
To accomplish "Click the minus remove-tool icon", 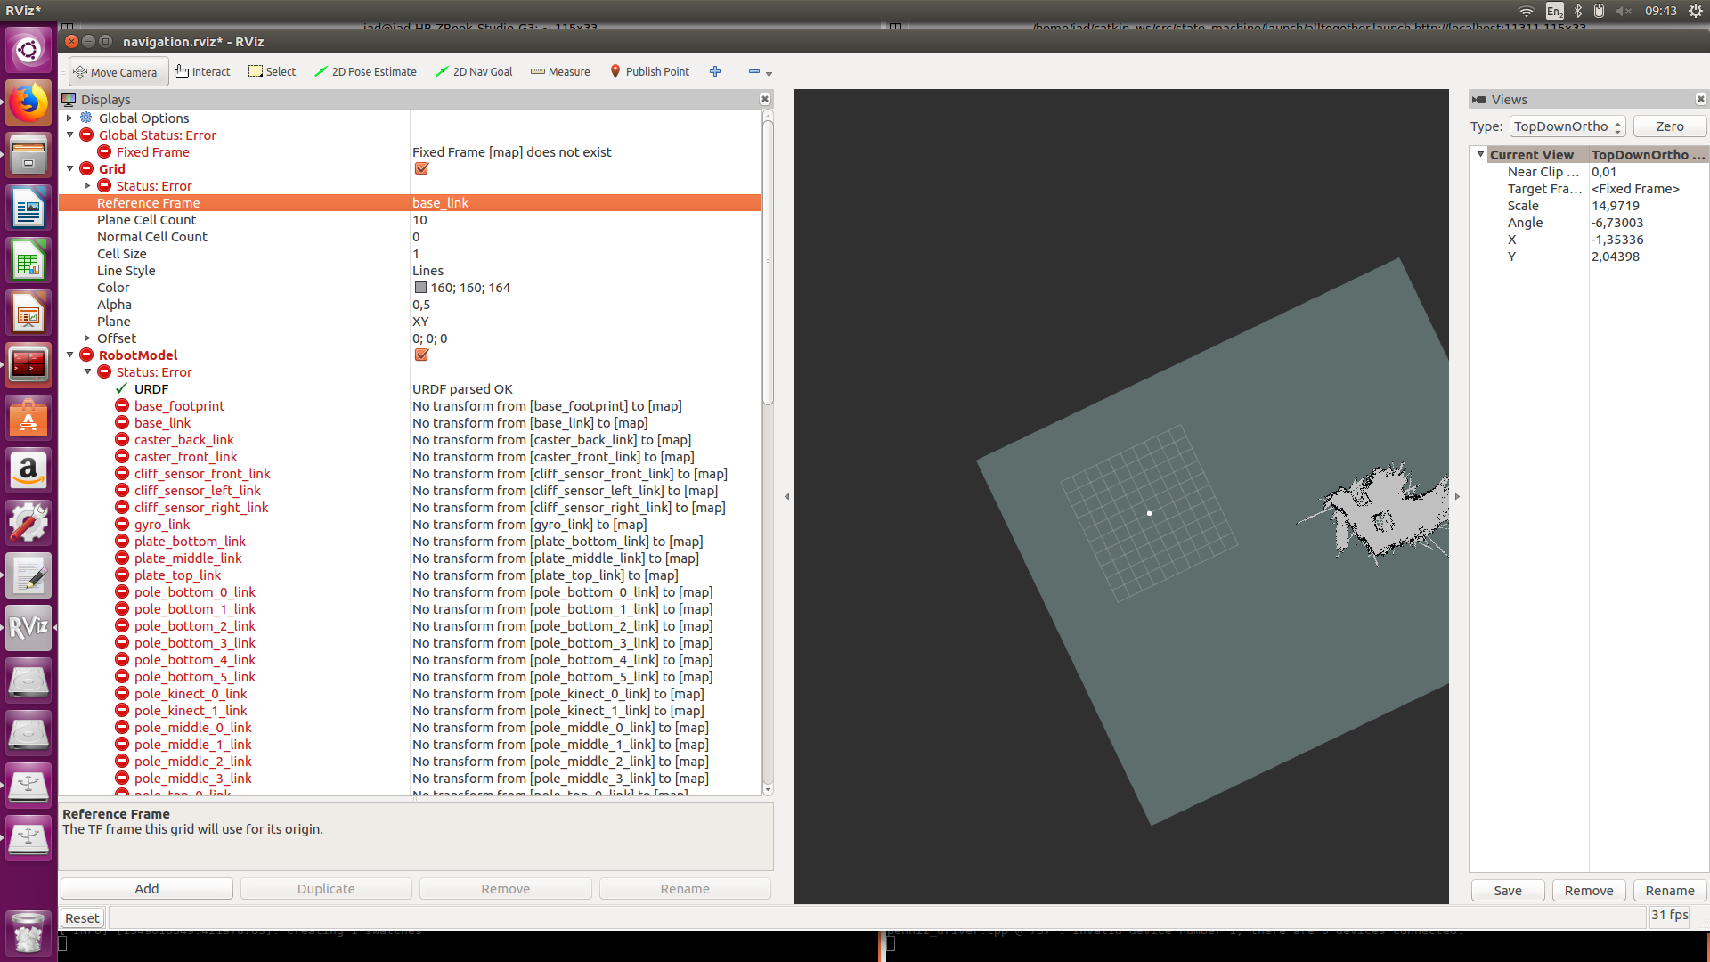I will pyautogui.click(x=754, y=71).
